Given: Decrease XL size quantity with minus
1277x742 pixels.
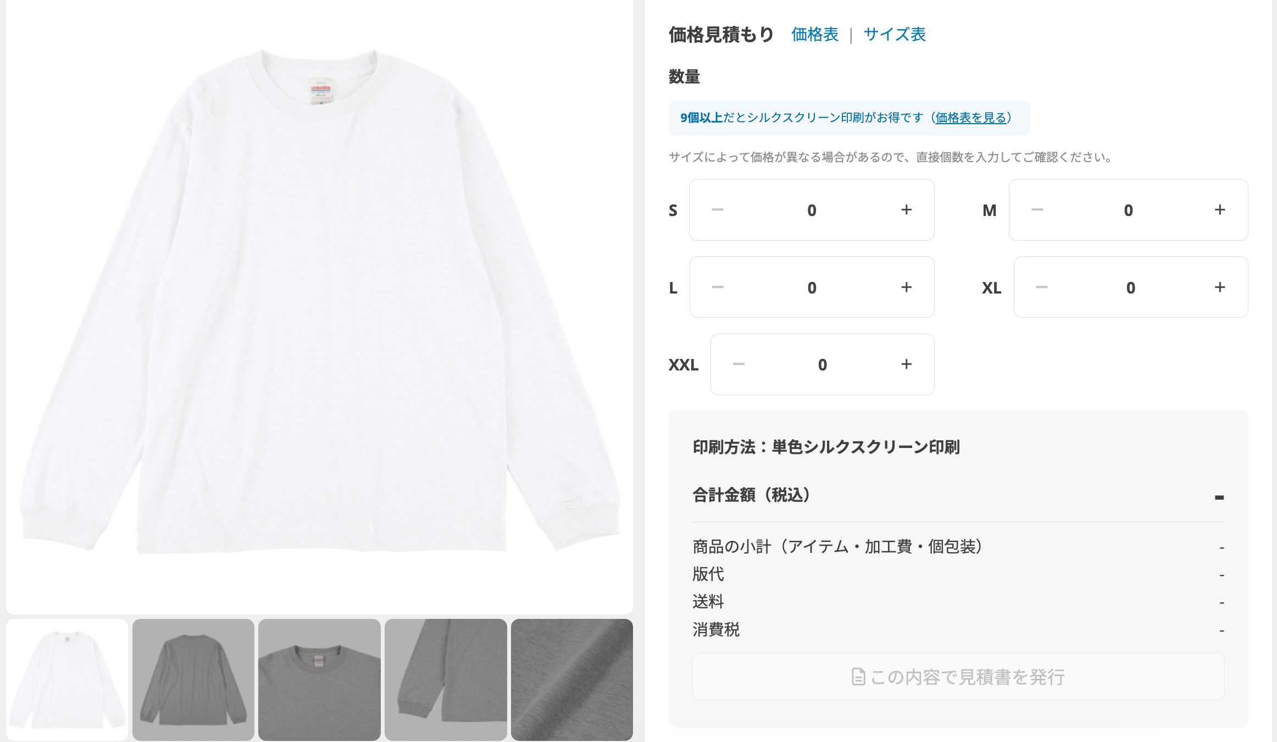Looking at the screenshot, I should (1041, 287).
